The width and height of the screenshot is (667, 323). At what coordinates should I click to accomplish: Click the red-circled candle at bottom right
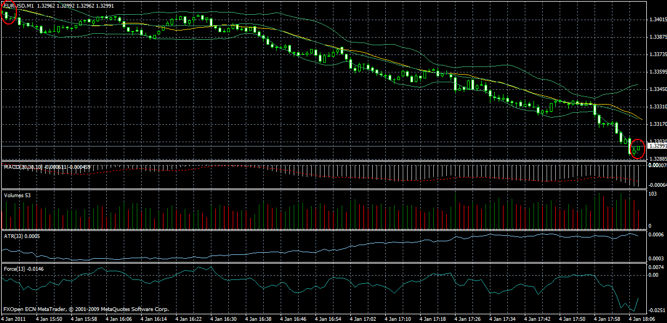[639, 148]
